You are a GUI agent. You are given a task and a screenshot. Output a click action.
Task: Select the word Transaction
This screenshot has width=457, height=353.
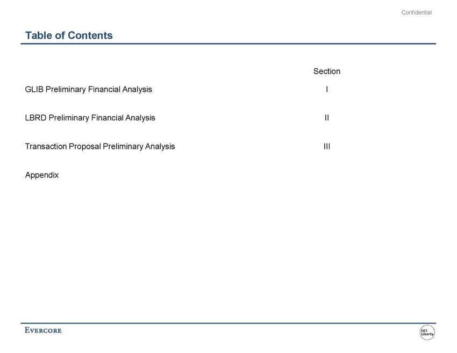(46, 146)
